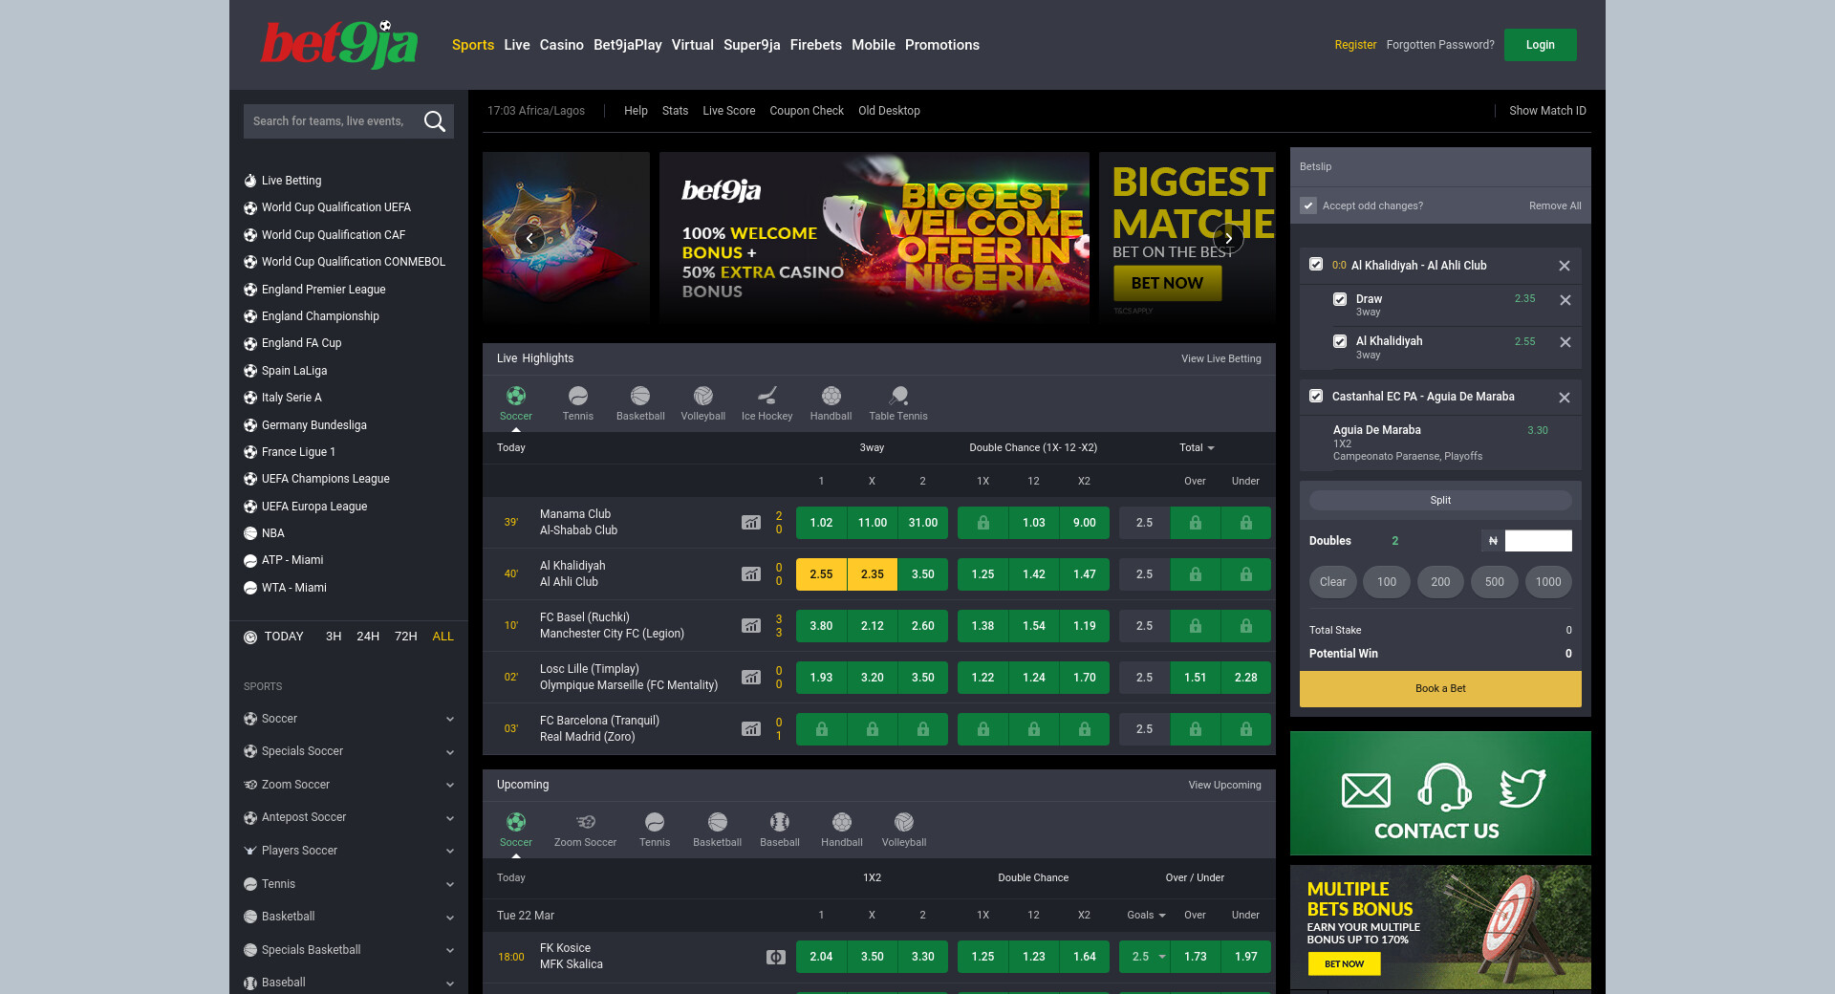Uncheck the Draw 3way selection checkbox
The width and height of the screenshot is (1835, 994).
1340,299
